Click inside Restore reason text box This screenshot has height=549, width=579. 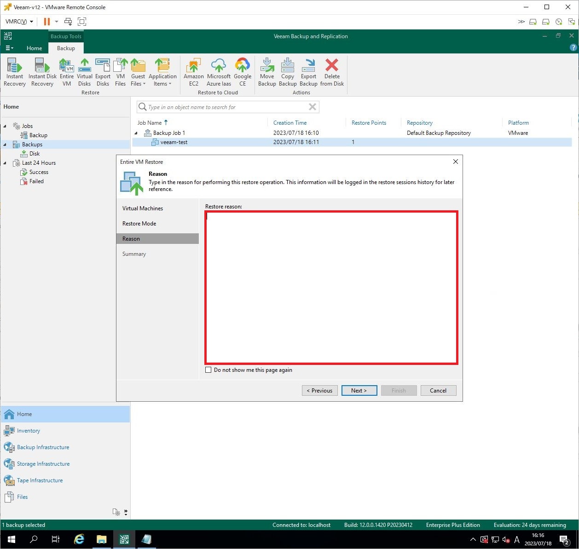331,288
